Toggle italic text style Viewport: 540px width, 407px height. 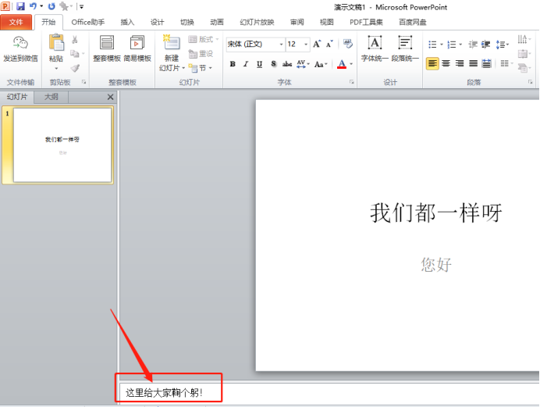[x=246, y=64]
